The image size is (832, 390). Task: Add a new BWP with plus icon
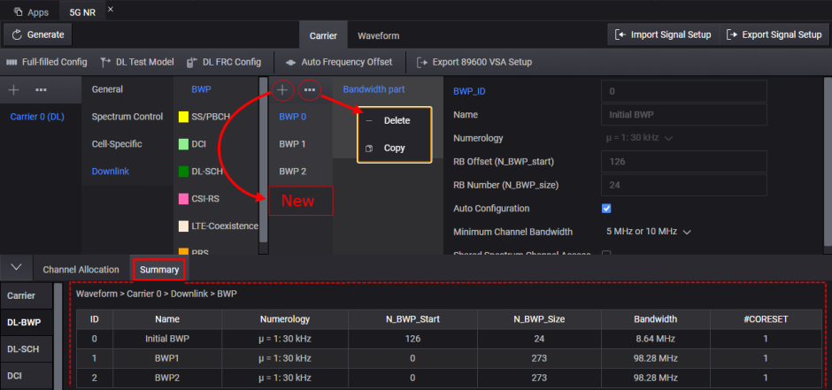pyautogui.click(x=283, y=90)
